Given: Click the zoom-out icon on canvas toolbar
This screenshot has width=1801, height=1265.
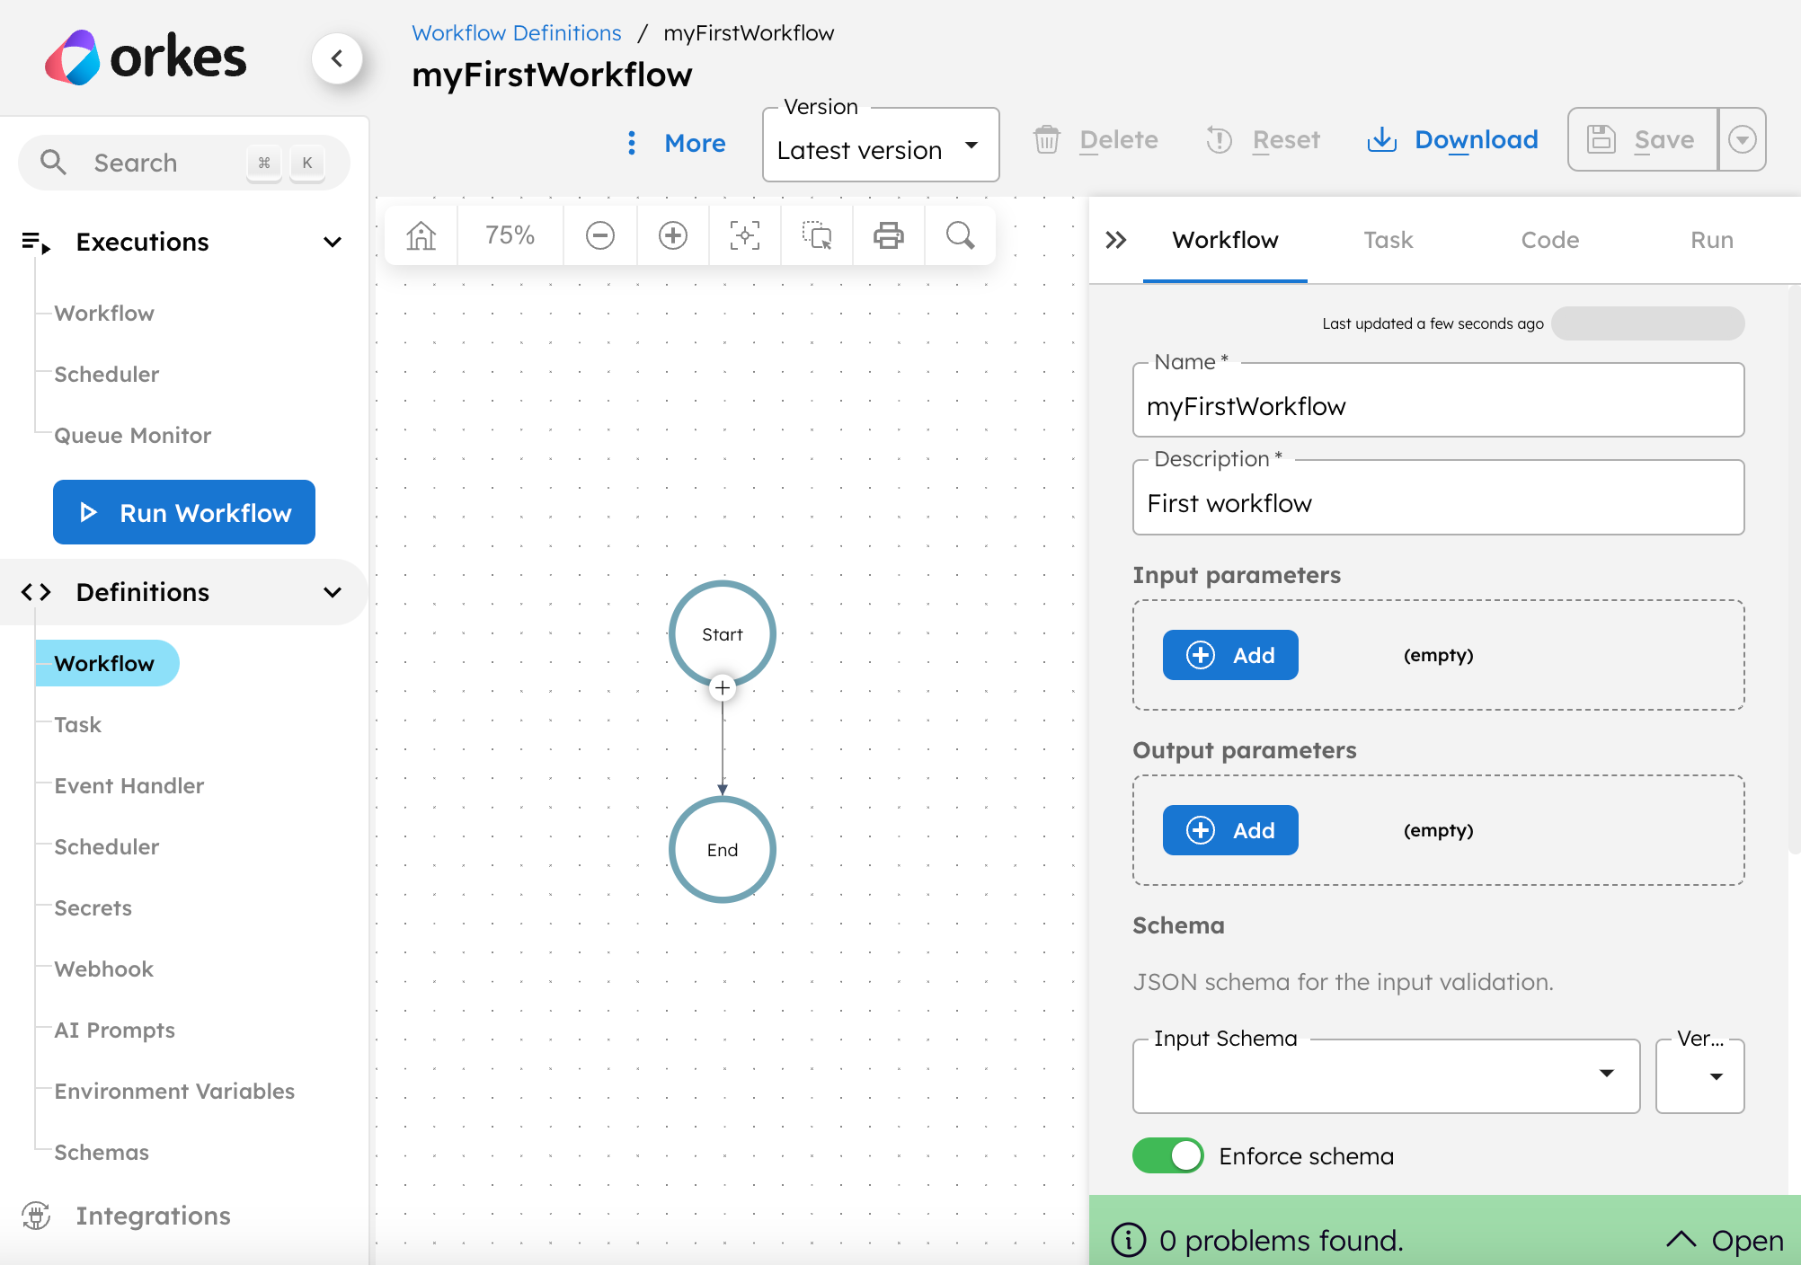Looking at the screenshot, I should [599, 234].
